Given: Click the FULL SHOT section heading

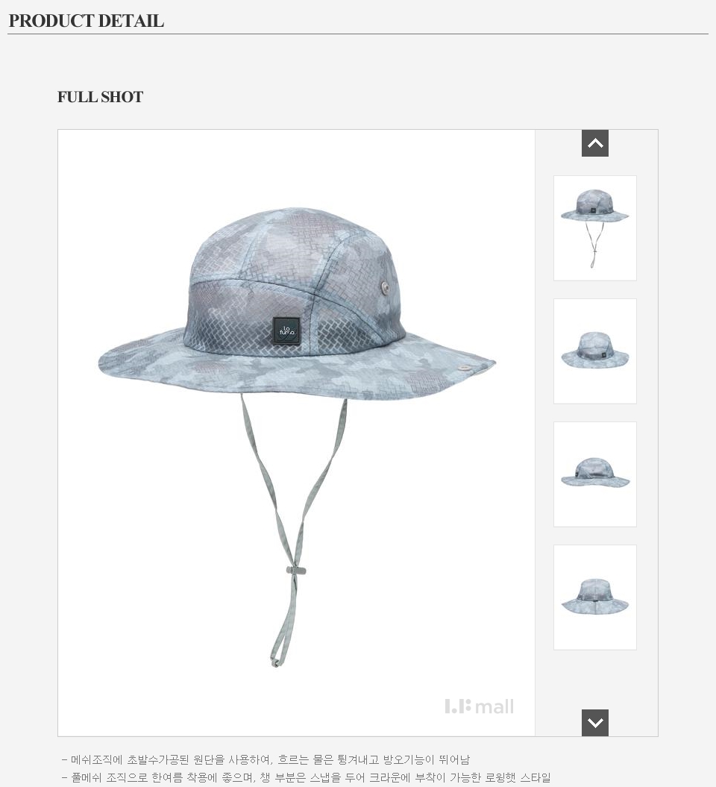Looking at the screenshot, I should 101,96.
